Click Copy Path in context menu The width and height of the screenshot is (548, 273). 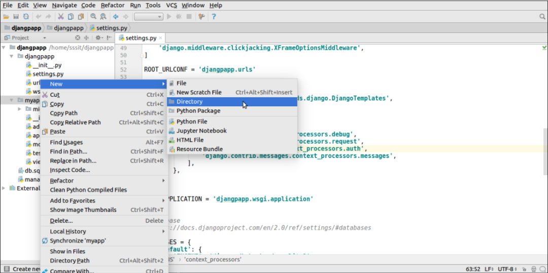tap(104, 113)
